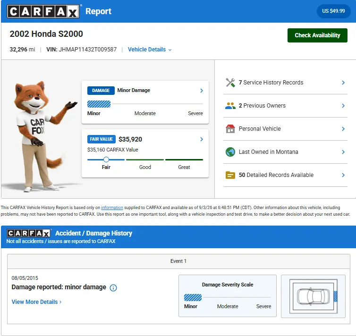This screenshot has height=336, width=356.
Task: Click the Good label on value scale
Action: [x=145, y=167]
